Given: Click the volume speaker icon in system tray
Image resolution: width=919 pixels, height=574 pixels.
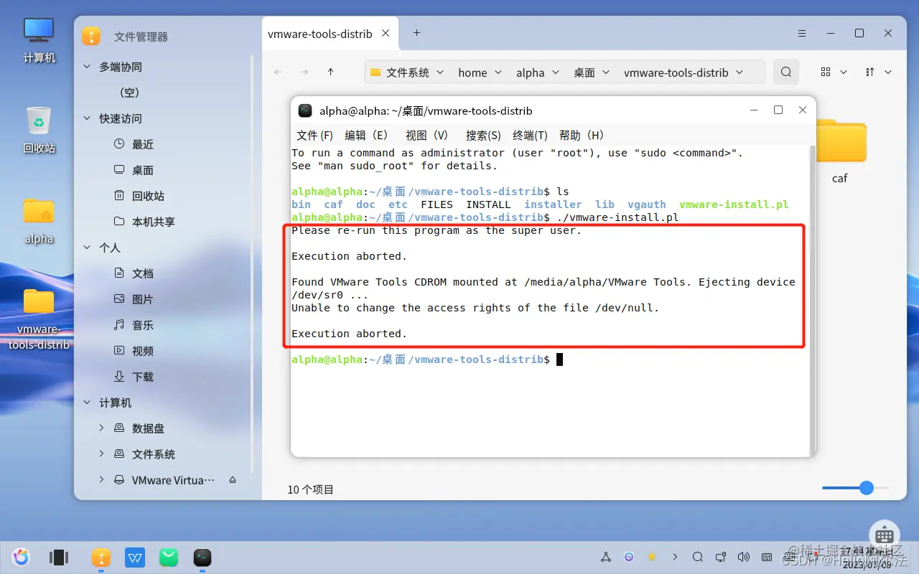Looking at the screenshot, I should click(743, 557).
